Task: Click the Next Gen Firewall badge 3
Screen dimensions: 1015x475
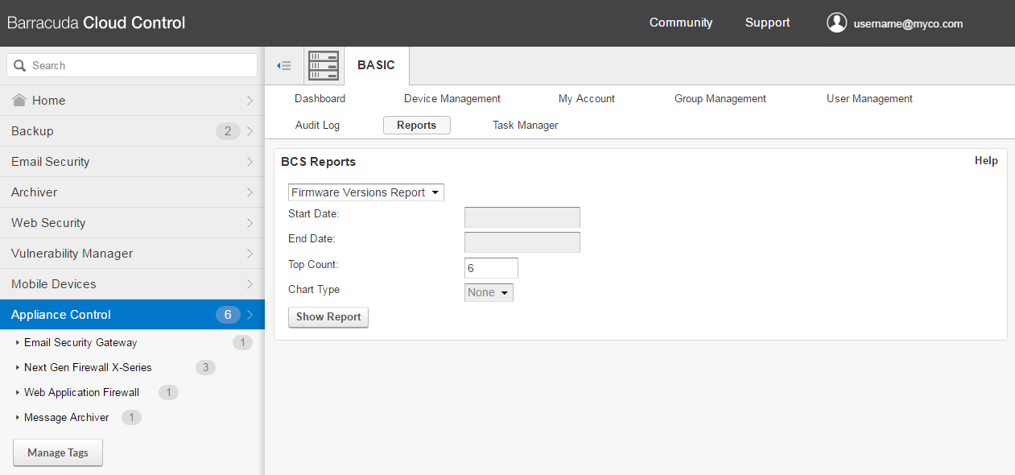Action: tap(205, 368)
